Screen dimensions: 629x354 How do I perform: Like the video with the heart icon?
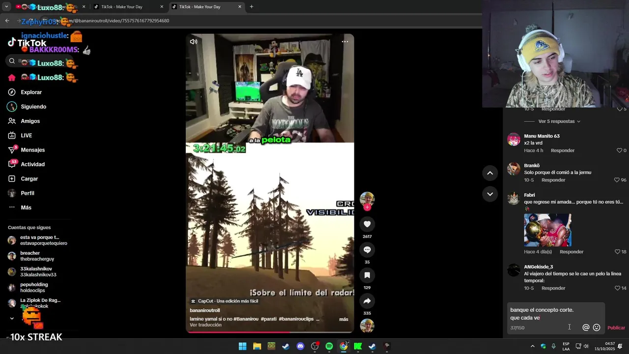tap(367, 224)
